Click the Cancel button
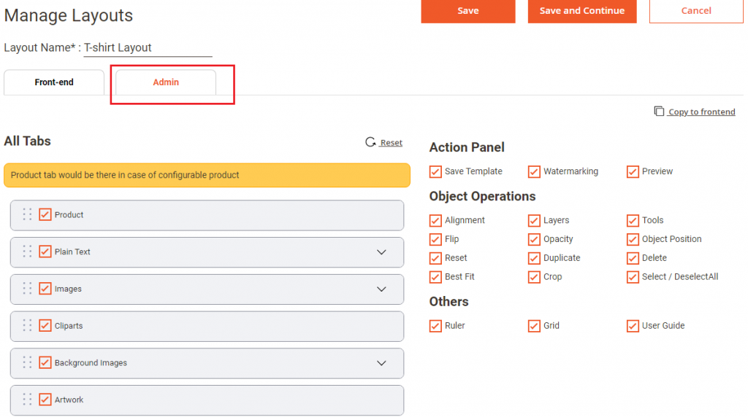The image size is (748, 417). (695, 11)
